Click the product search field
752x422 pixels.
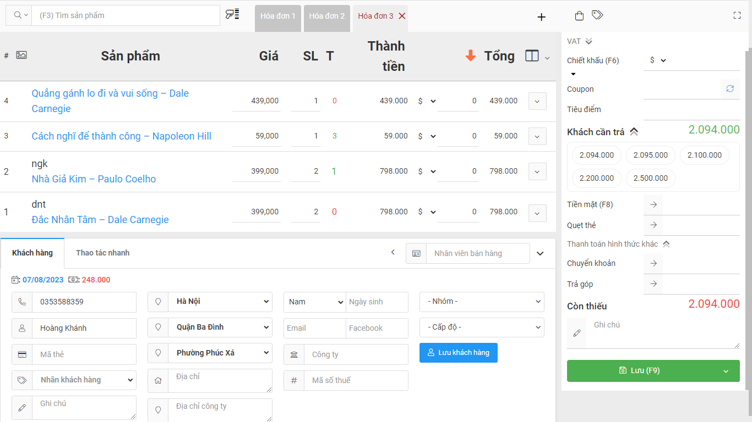[126, 15]
